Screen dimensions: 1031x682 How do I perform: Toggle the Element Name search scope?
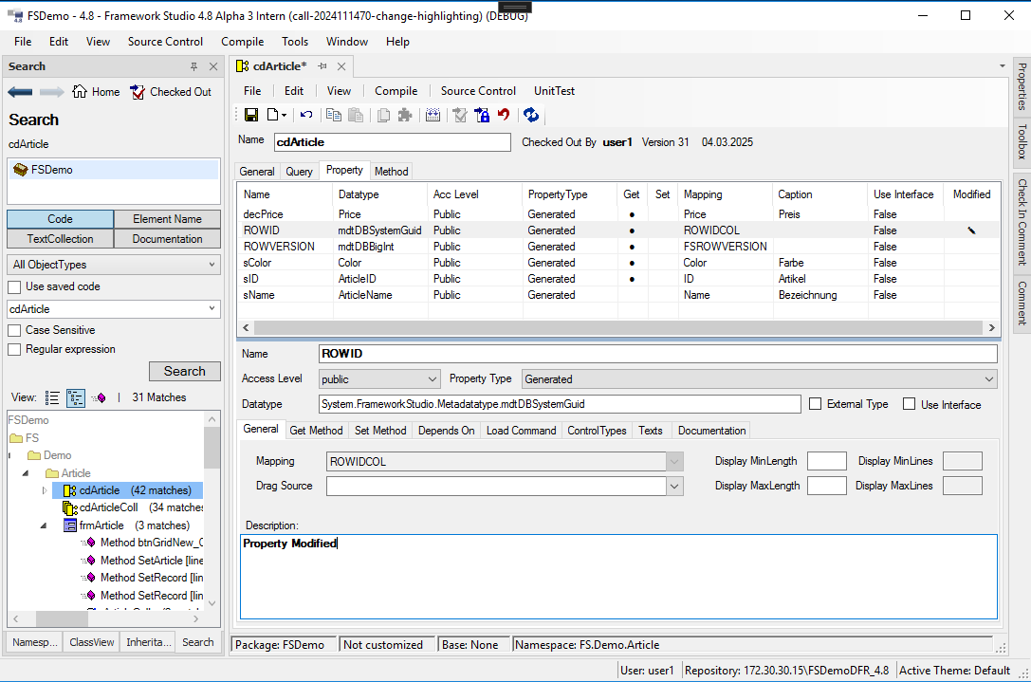(x=167, y=219)
